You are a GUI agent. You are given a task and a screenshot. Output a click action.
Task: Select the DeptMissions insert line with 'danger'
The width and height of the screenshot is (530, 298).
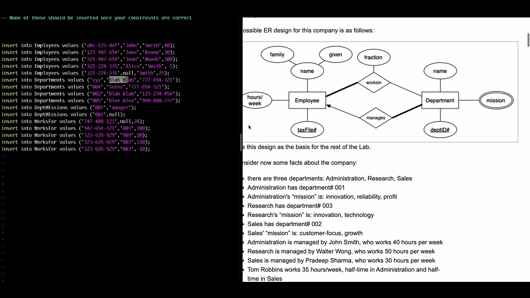(x=69, y=108)
